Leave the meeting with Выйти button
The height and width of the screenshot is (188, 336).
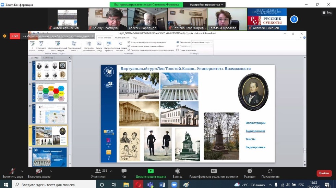click(324, 173)
